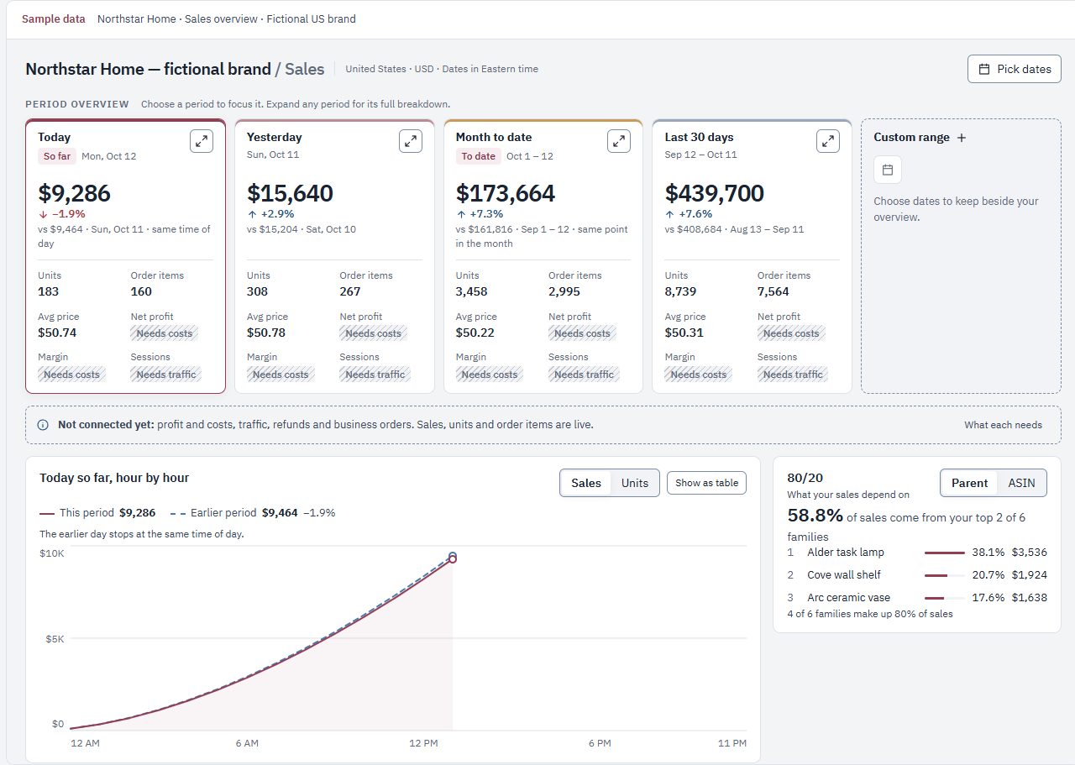Click Month to date $173,664 total

[506, 193]
